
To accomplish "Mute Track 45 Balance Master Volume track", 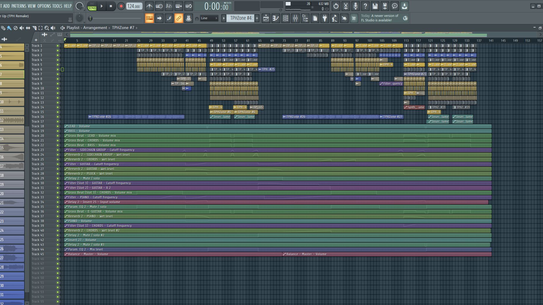I will 58,254.
